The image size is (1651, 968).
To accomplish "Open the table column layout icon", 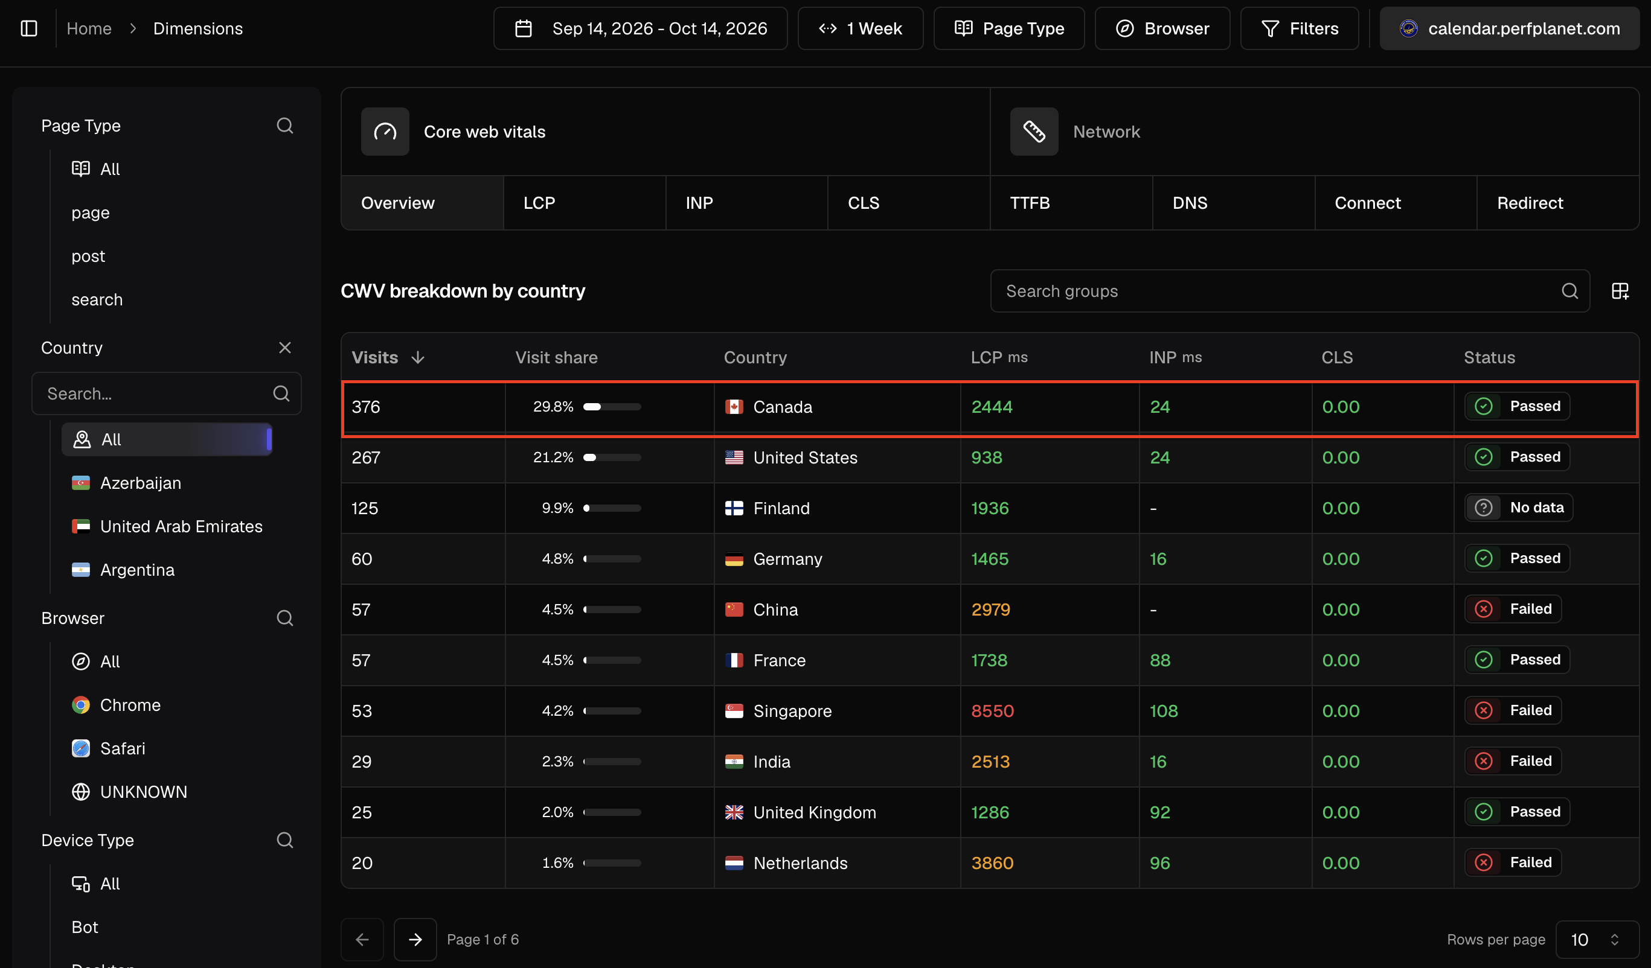I will [x=1620, y=291].
